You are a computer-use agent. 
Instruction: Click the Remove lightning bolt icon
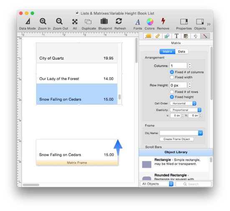pos(163,21)
